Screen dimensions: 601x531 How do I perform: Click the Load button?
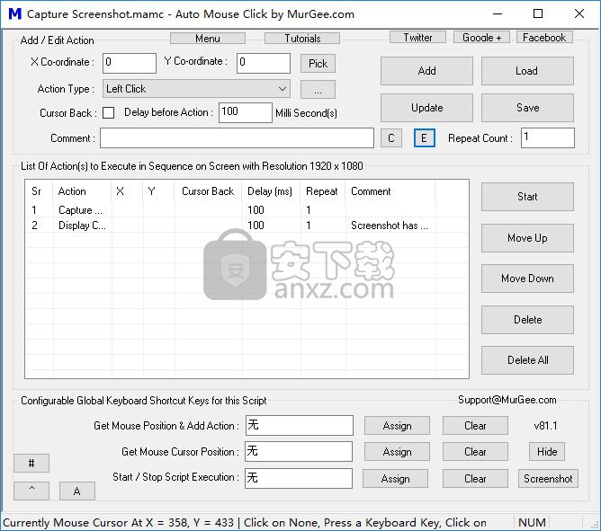527,71
